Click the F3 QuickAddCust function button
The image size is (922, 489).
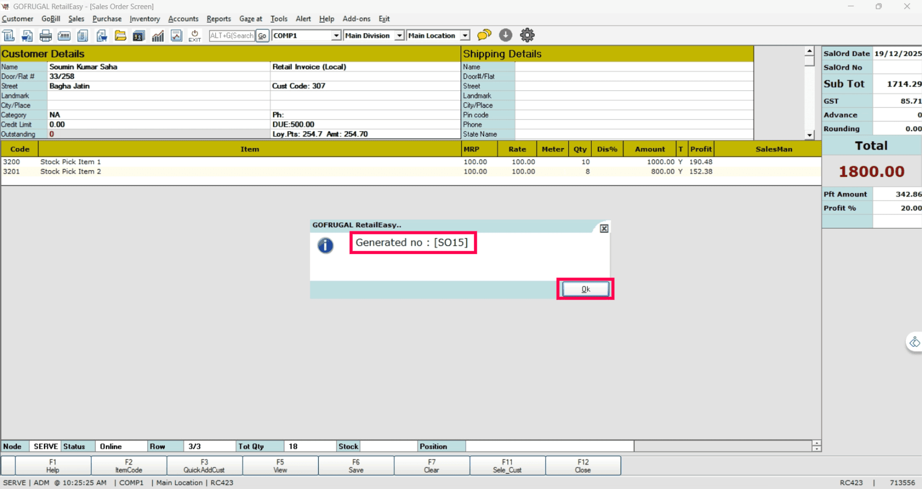204,466
